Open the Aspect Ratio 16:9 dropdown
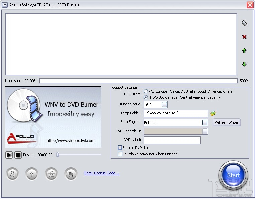This screenshot has width=255, height=199. click(164, 104)
